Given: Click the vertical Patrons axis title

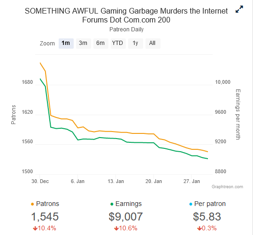Looking at the screenshot, I should click(14, 115).
